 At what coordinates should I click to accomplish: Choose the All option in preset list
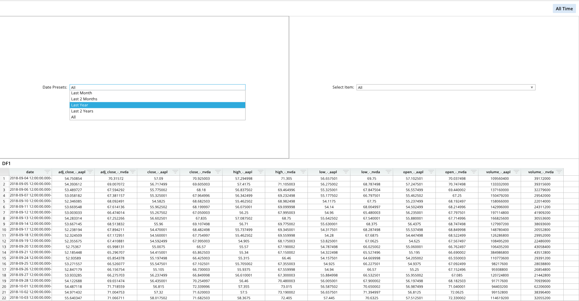click(157, 117)
